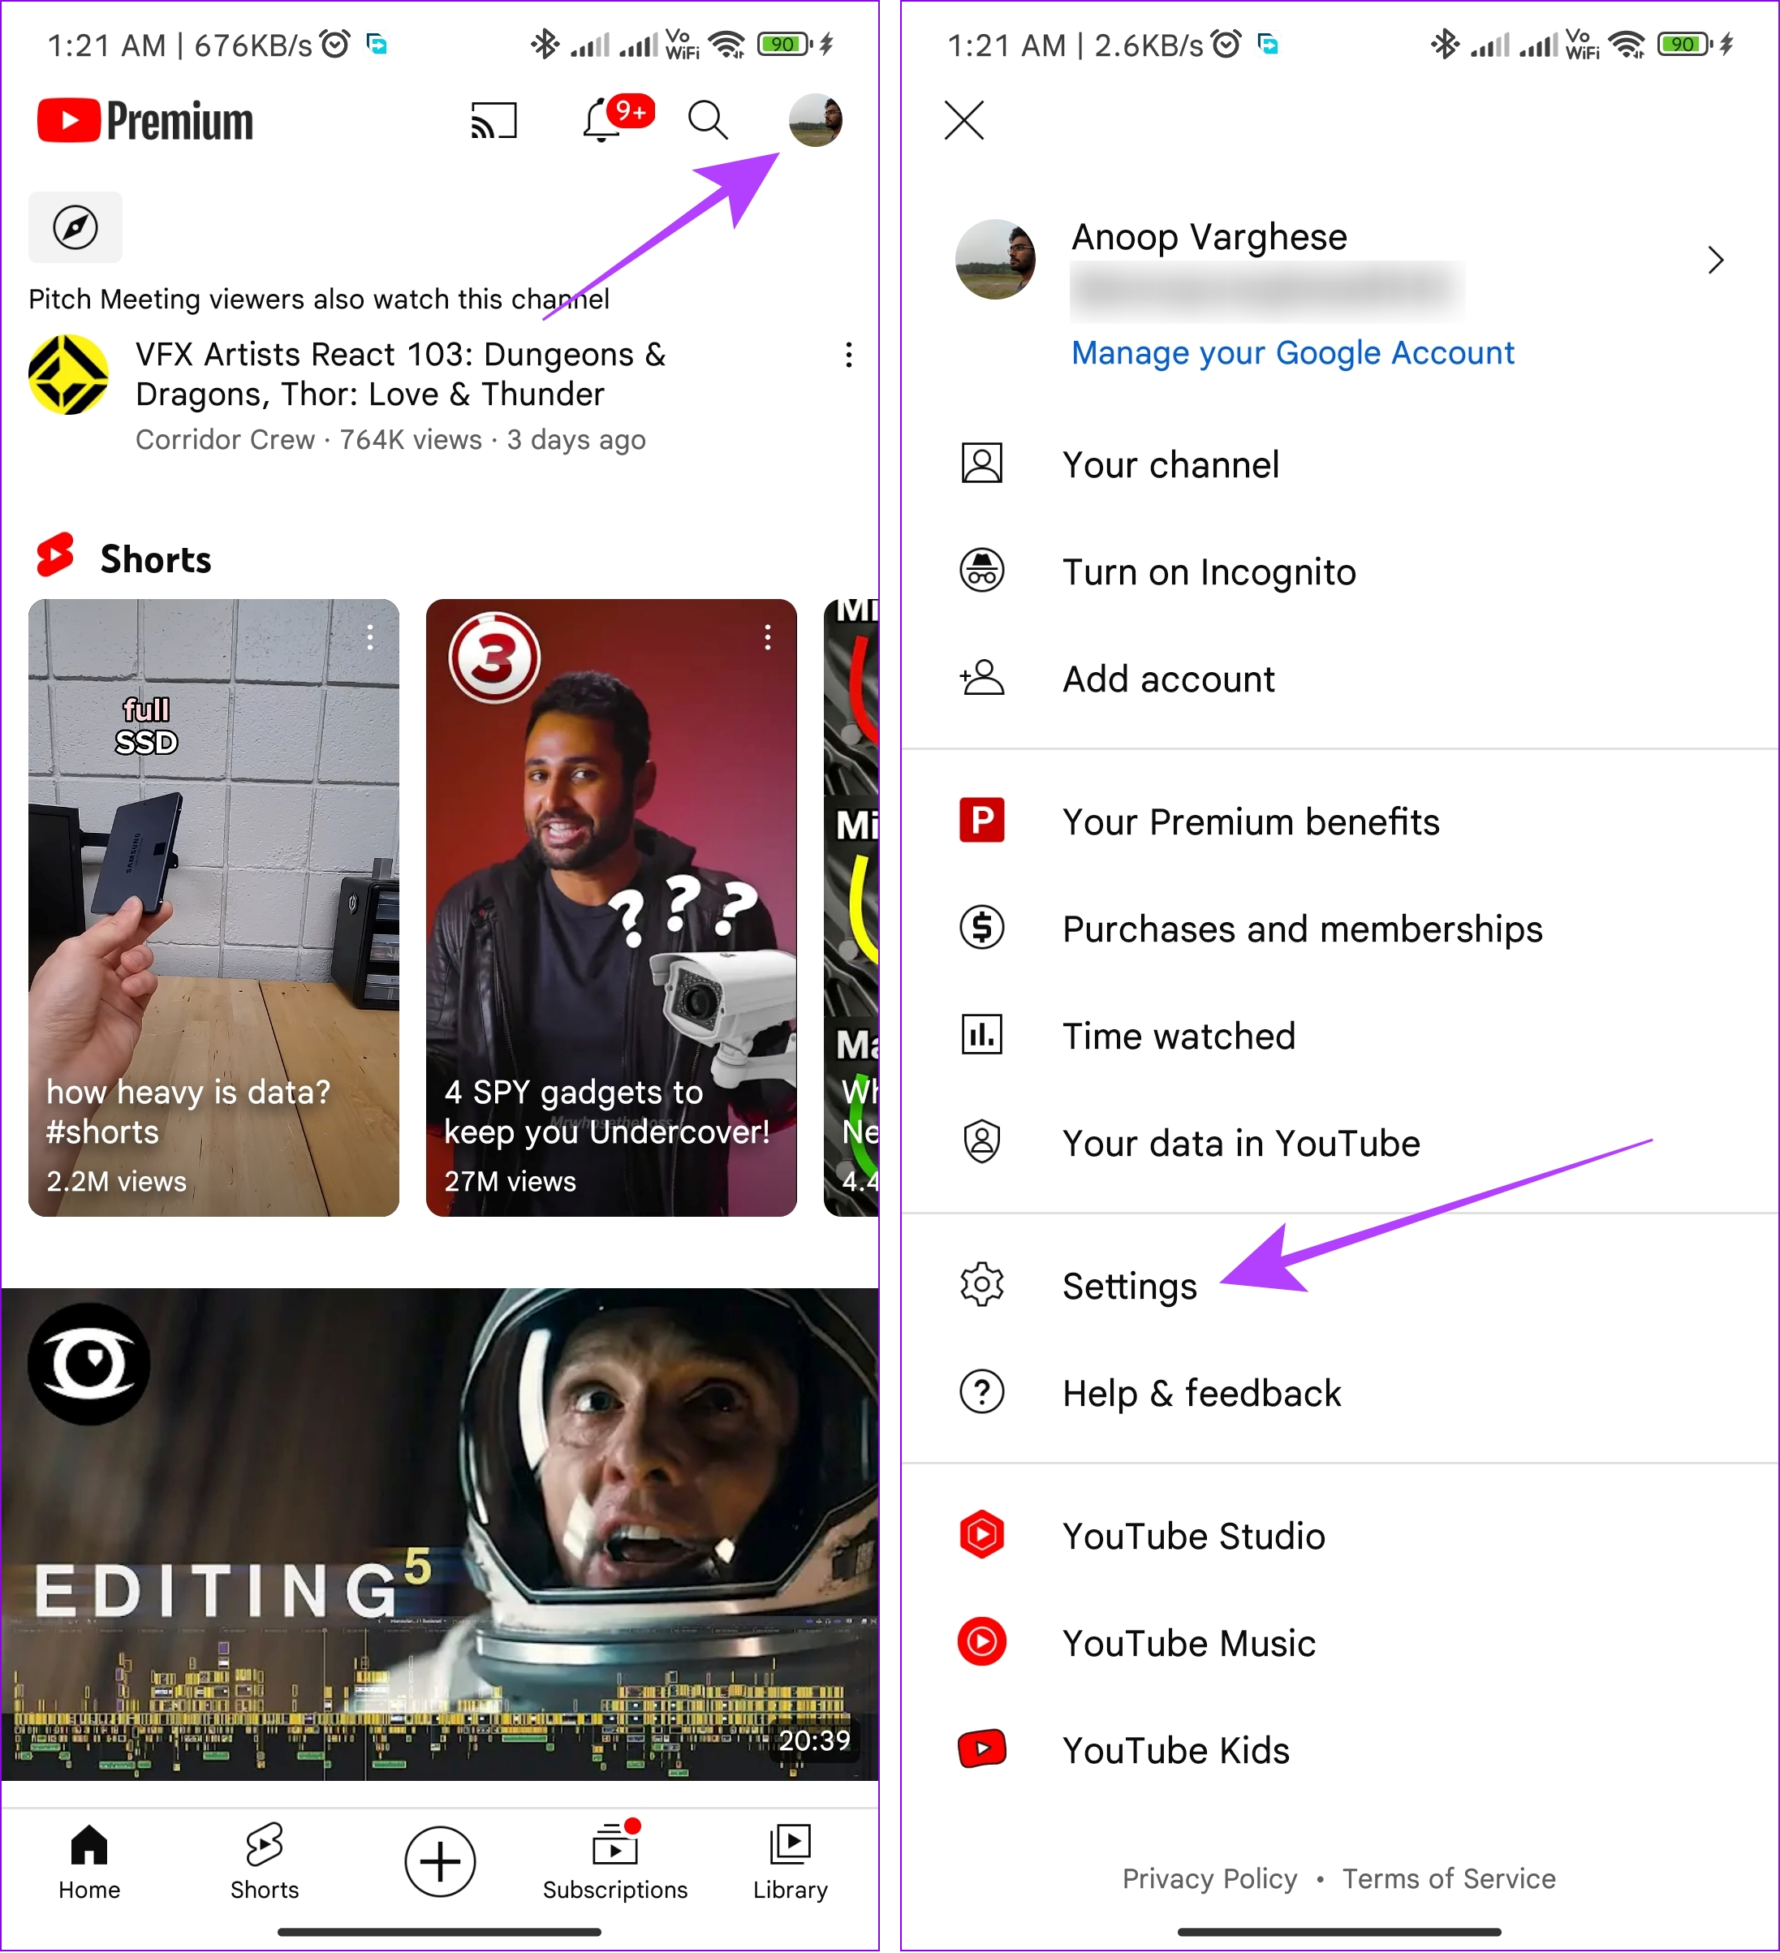Tap the Shorts section heading text
Screen dimensions: 1780x1953
pyautogui.click(x=156, y=559)
